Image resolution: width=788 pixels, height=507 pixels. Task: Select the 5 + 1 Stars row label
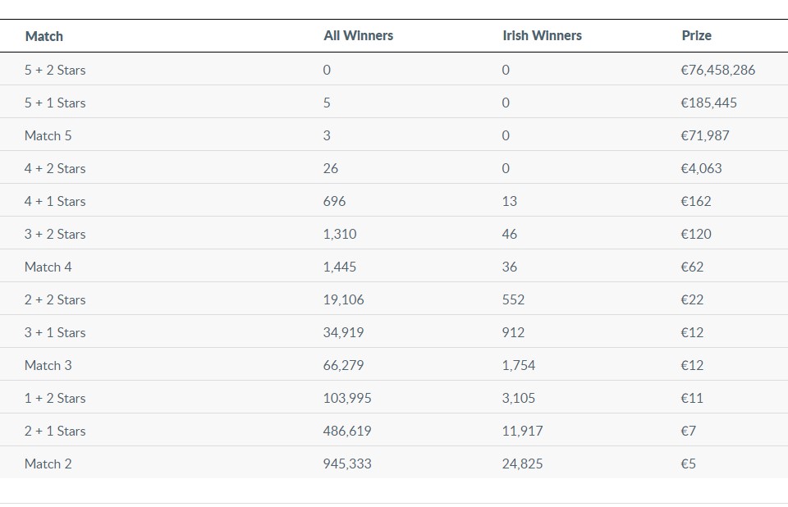(55, 103)
